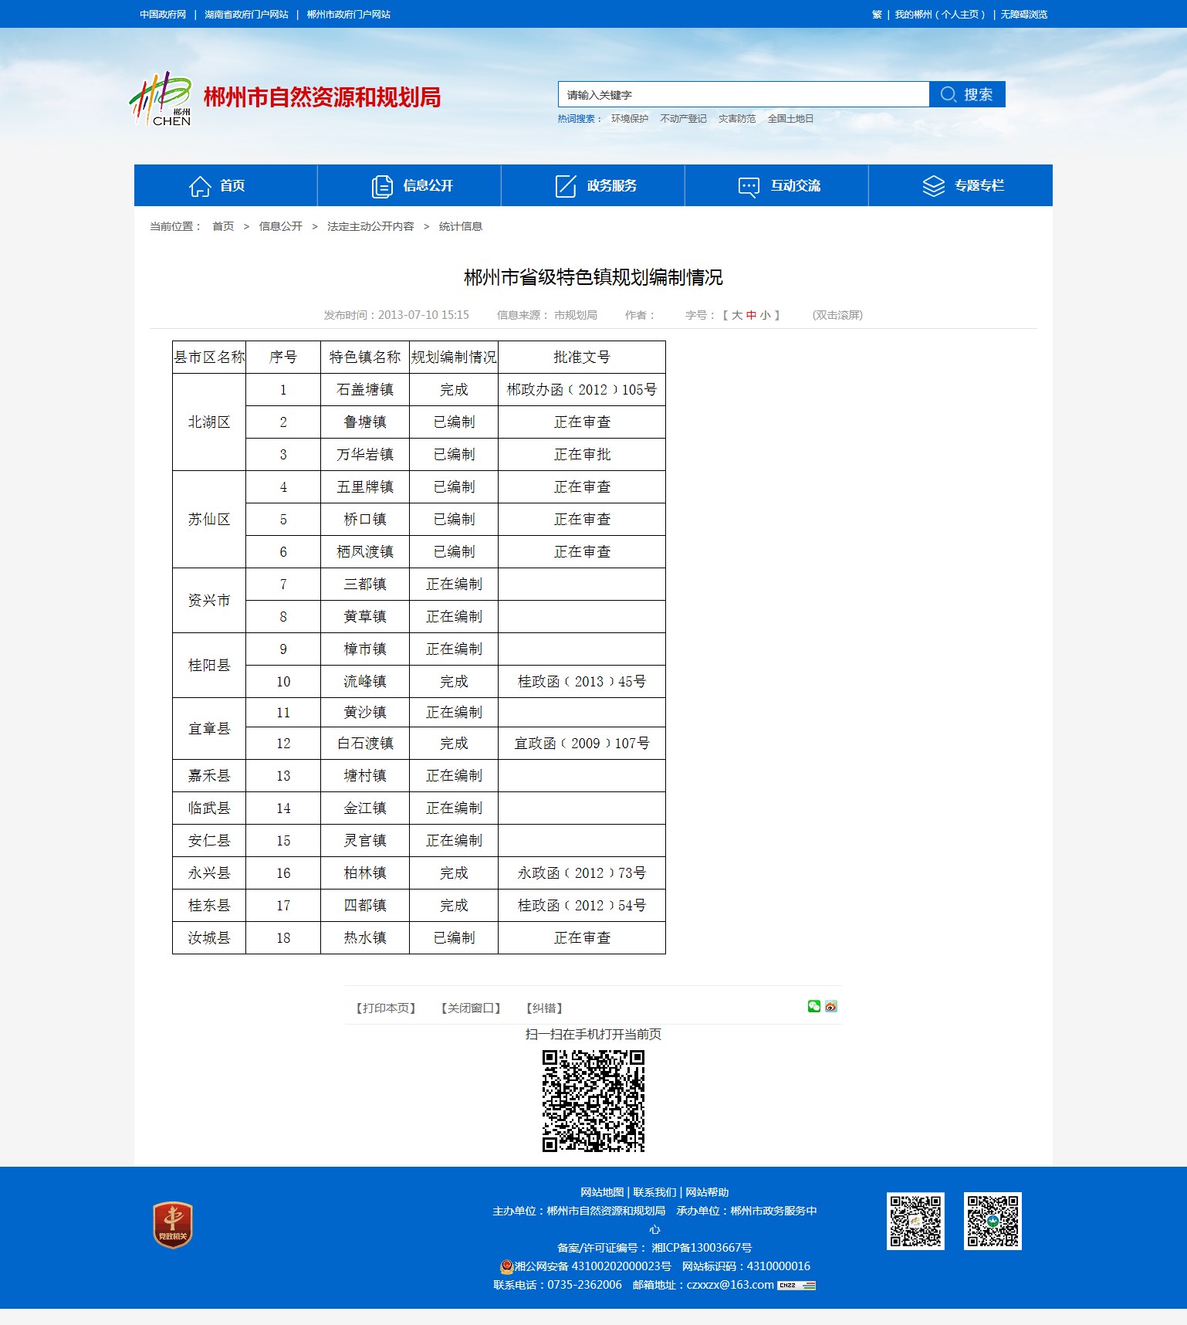Click the home house icon in navigation
This screenshot has height=1325, width=1187.
pyautogui.click(x=200, y=186)
